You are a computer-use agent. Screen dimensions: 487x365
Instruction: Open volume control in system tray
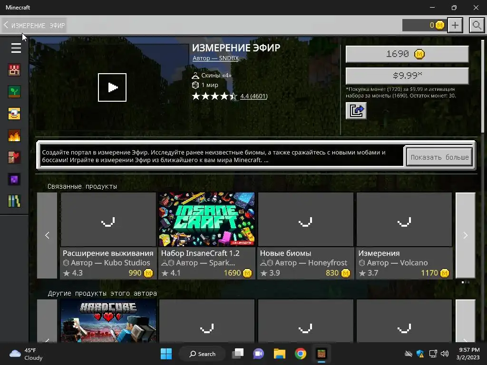(445, 354)
